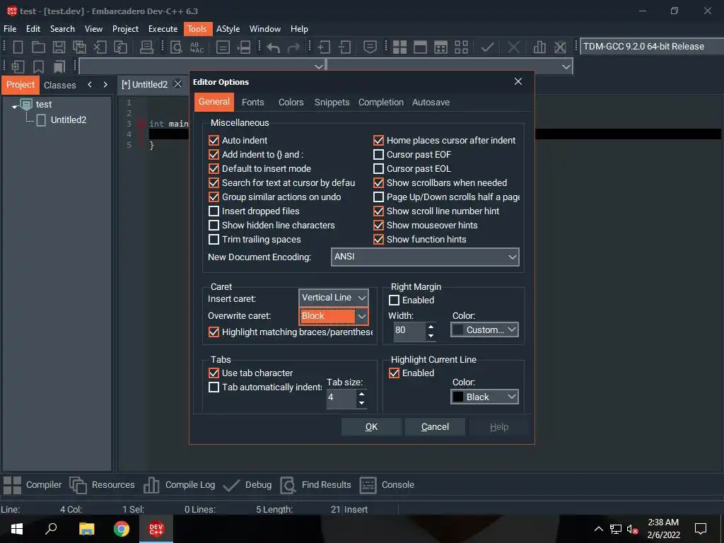The height and width of the screenshot is (543, 724).
Task: Click the Windows Start button
Action: point(17,529)
